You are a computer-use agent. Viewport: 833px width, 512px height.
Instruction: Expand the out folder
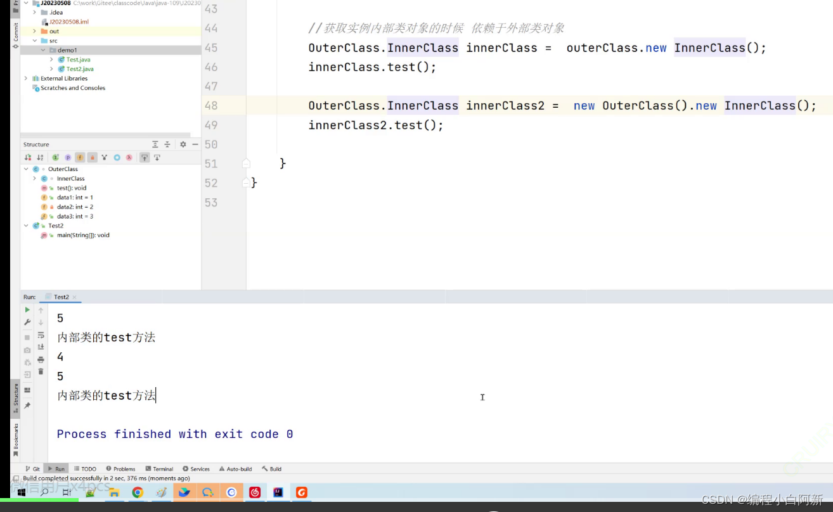click(x=34, y=31)
